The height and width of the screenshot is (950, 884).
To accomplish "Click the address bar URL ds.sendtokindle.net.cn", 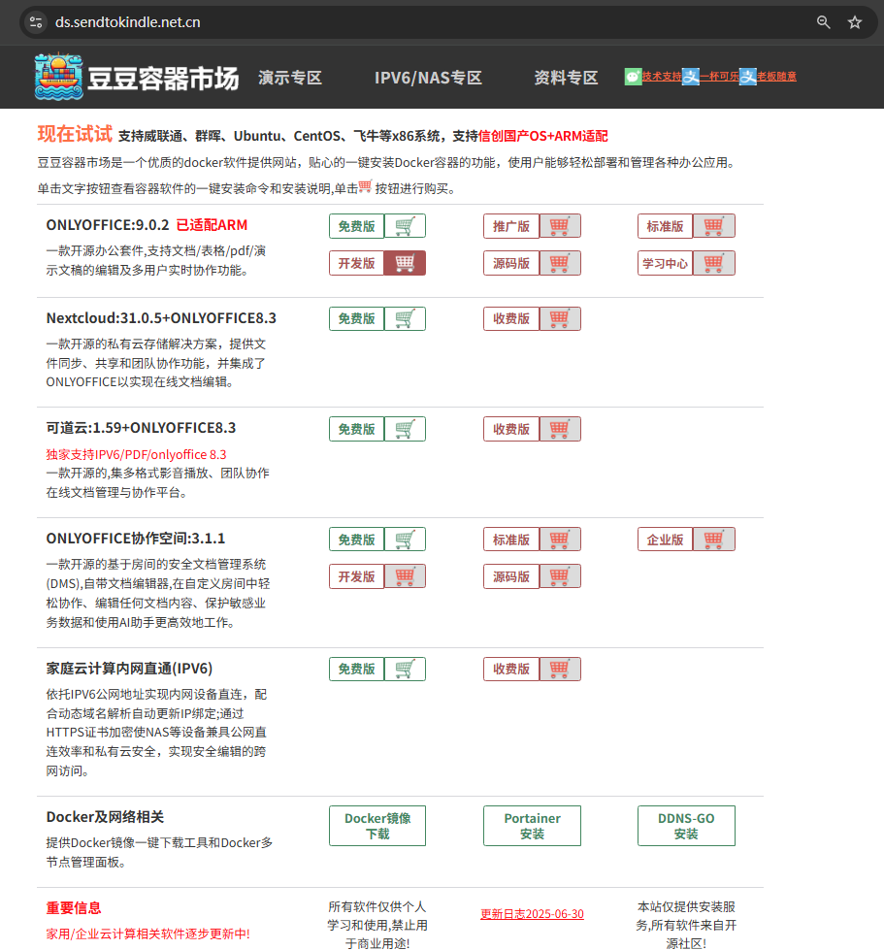I will pyautogui.click(x=128, y=22).
